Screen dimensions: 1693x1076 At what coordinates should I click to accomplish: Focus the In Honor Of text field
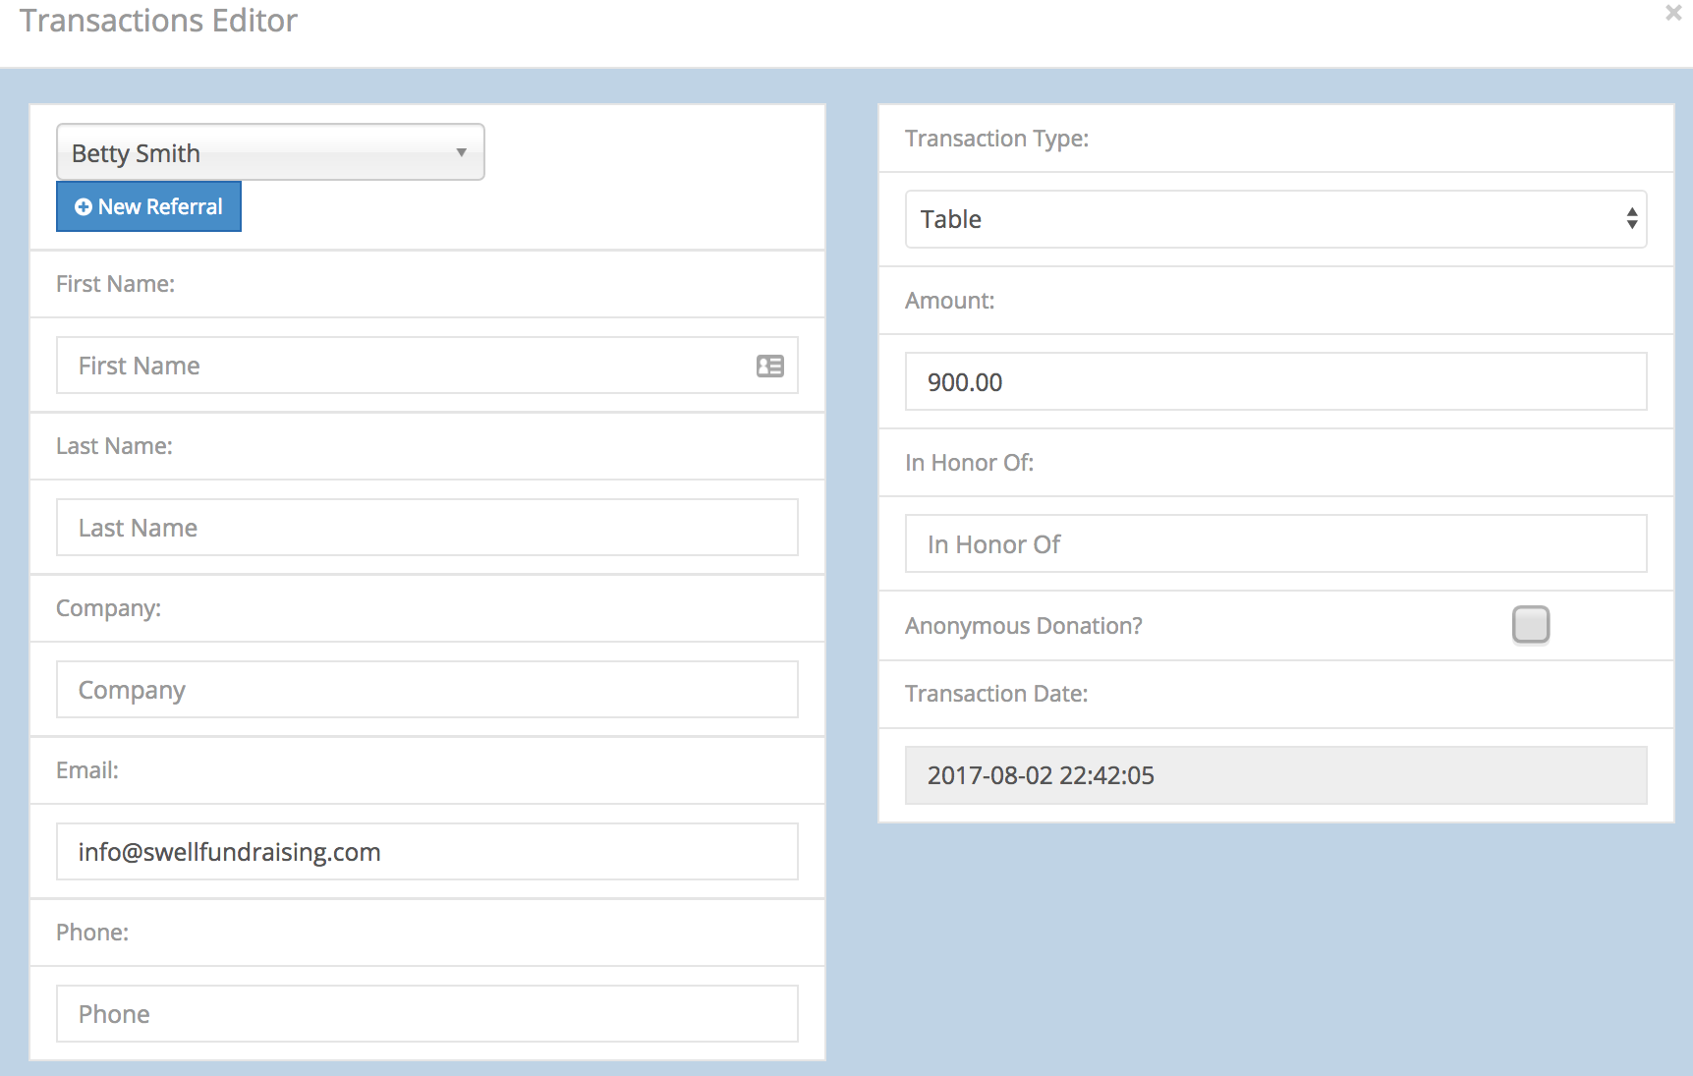click(x=1274, y=544)
